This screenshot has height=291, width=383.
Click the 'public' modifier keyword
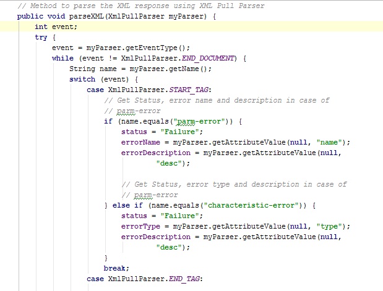30,15
